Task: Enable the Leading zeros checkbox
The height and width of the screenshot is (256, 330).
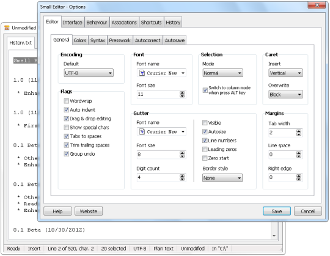Action: pos(205,149)
